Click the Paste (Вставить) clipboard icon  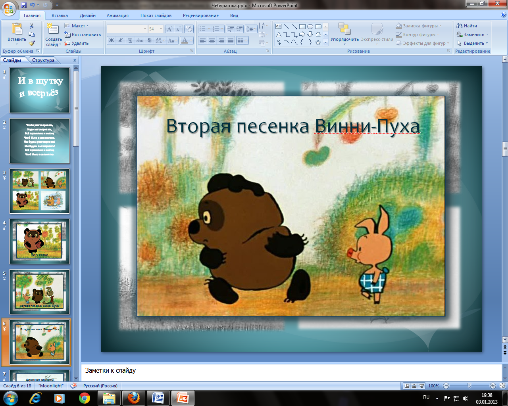[x=17, y=30]
